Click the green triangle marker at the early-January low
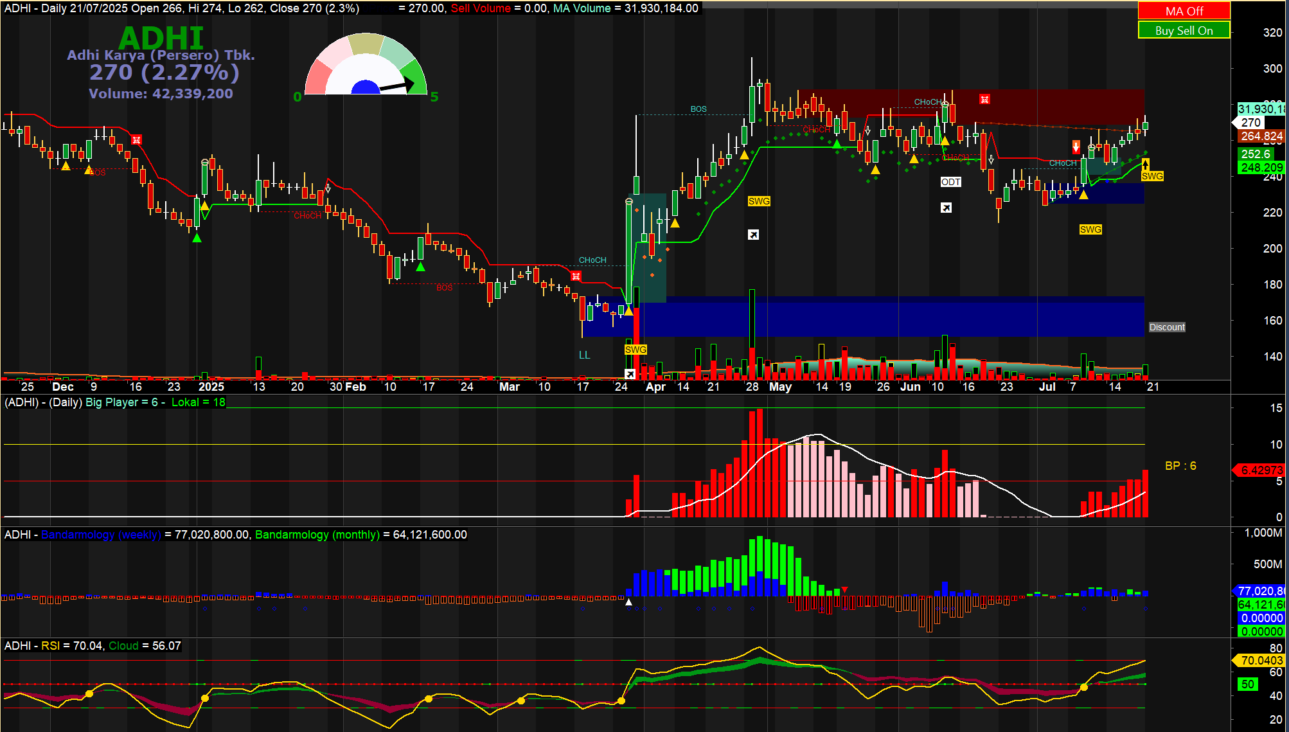Viewport: 1289px width, 732px height. [x=197, y=238]
